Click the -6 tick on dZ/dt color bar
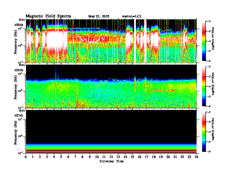234x180 pixels. 209,151
